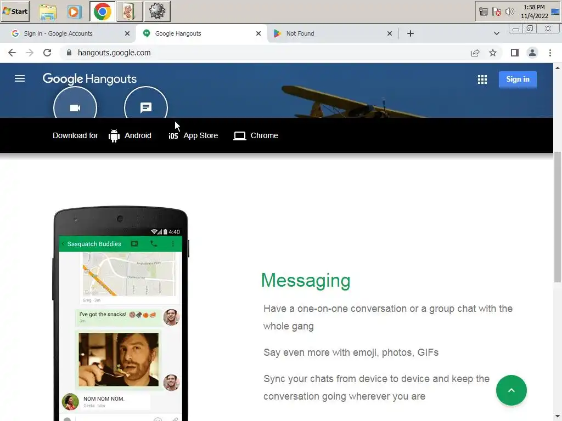
Task: Click the page's vertical scrollbar thumb
Action: point(558,217)
